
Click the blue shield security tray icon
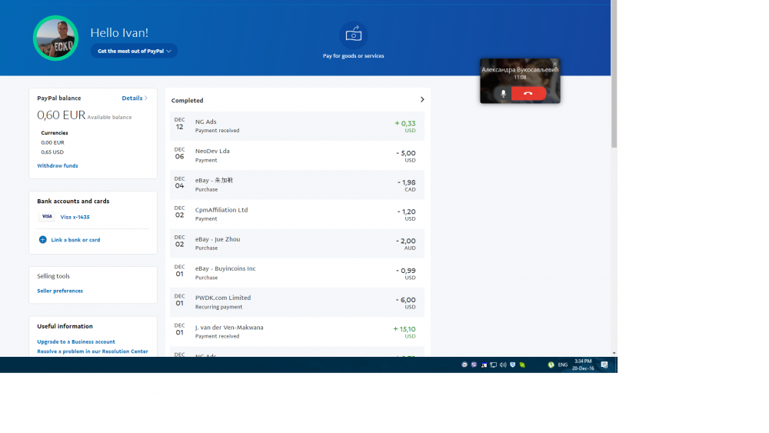pyautogui.click(x=512, y=365)
